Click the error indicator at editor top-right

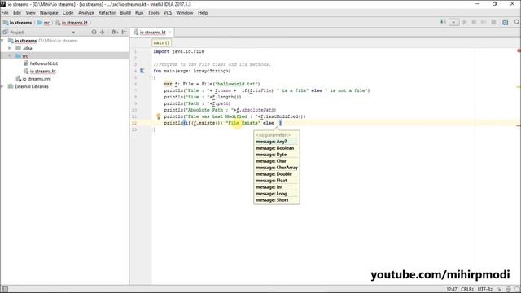[x=519, y=50]
